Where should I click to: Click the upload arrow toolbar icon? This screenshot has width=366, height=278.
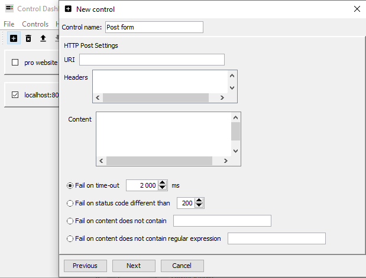(43, 38)
